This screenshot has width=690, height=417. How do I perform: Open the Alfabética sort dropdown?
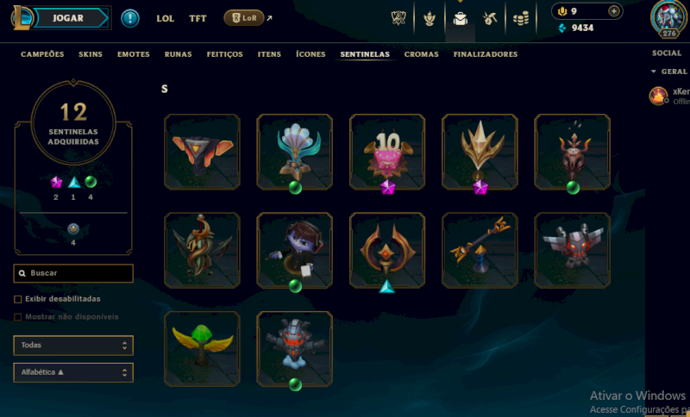[x=73, y=372]
